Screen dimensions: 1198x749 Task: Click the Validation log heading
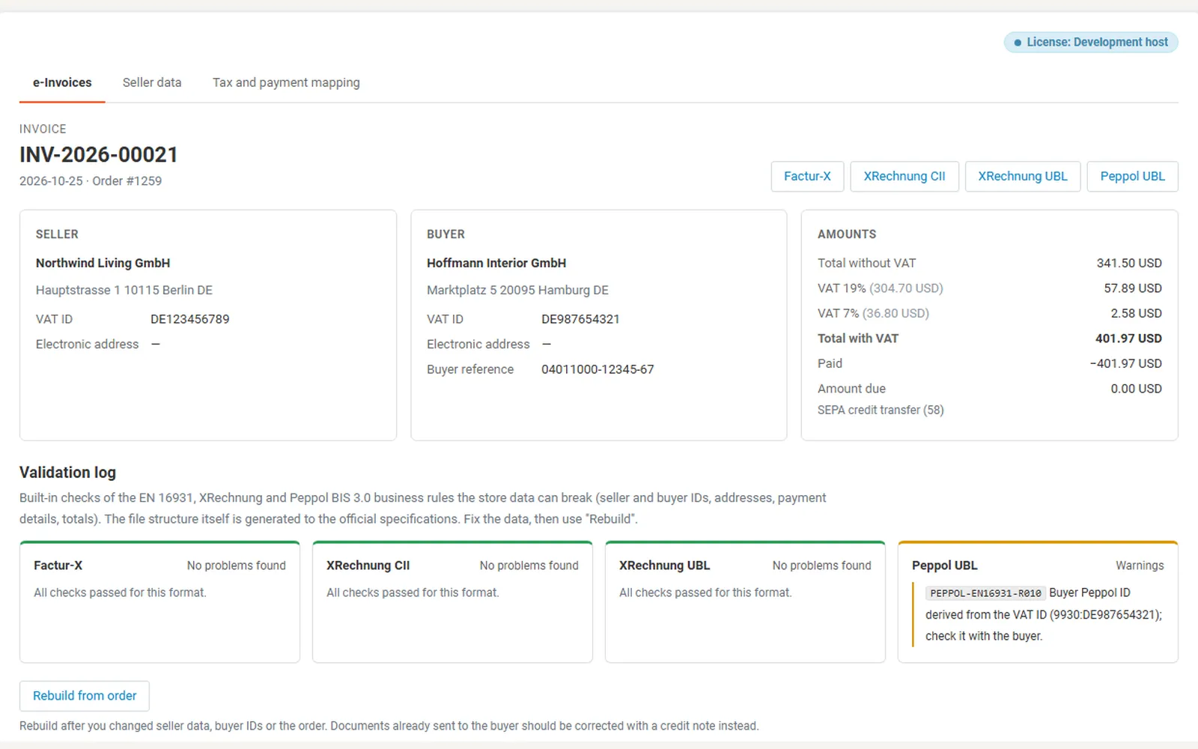(x=67, y=473)
